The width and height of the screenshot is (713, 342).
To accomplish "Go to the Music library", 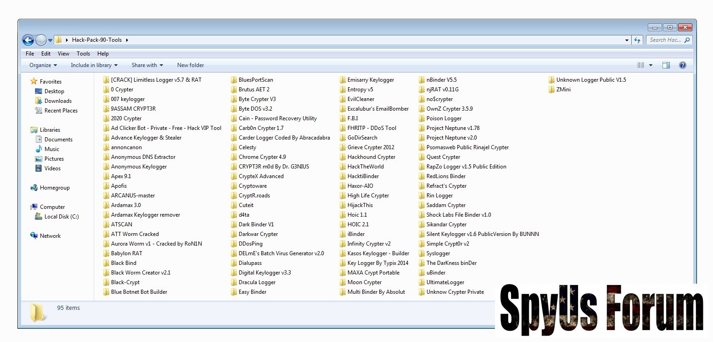I will point(51,149).
